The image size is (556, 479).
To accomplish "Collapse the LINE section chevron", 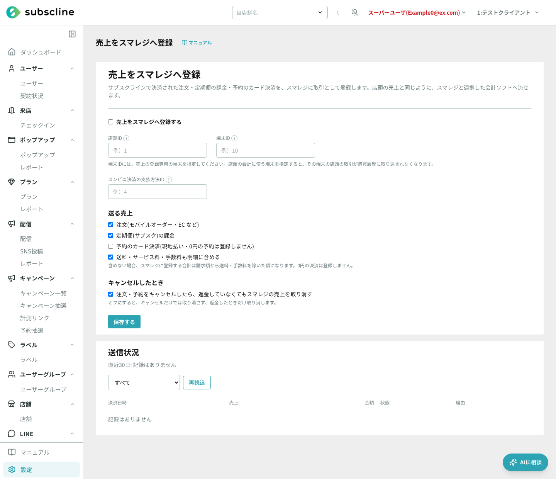I will coord(72,433).
